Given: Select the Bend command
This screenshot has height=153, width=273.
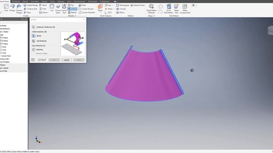Looking at the screenshot, I should point(43,5).
